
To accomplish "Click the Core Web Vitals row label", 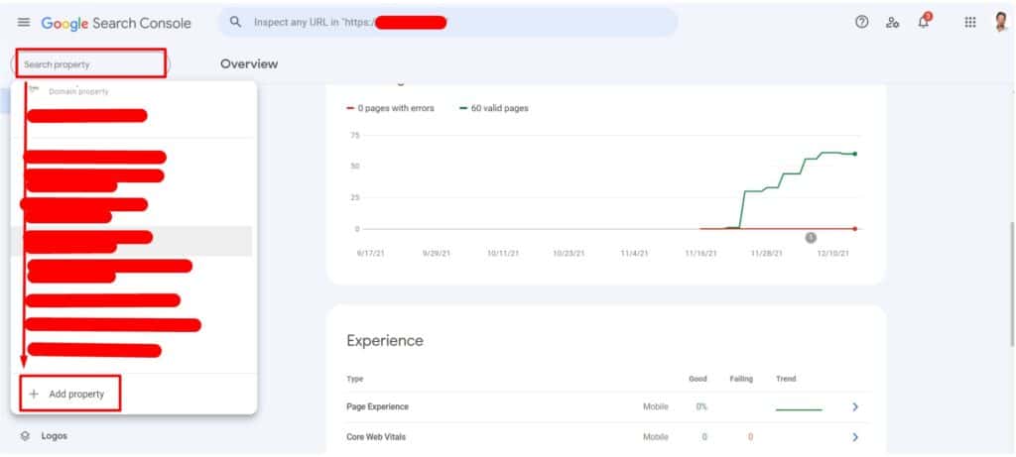I will [376, 437].
